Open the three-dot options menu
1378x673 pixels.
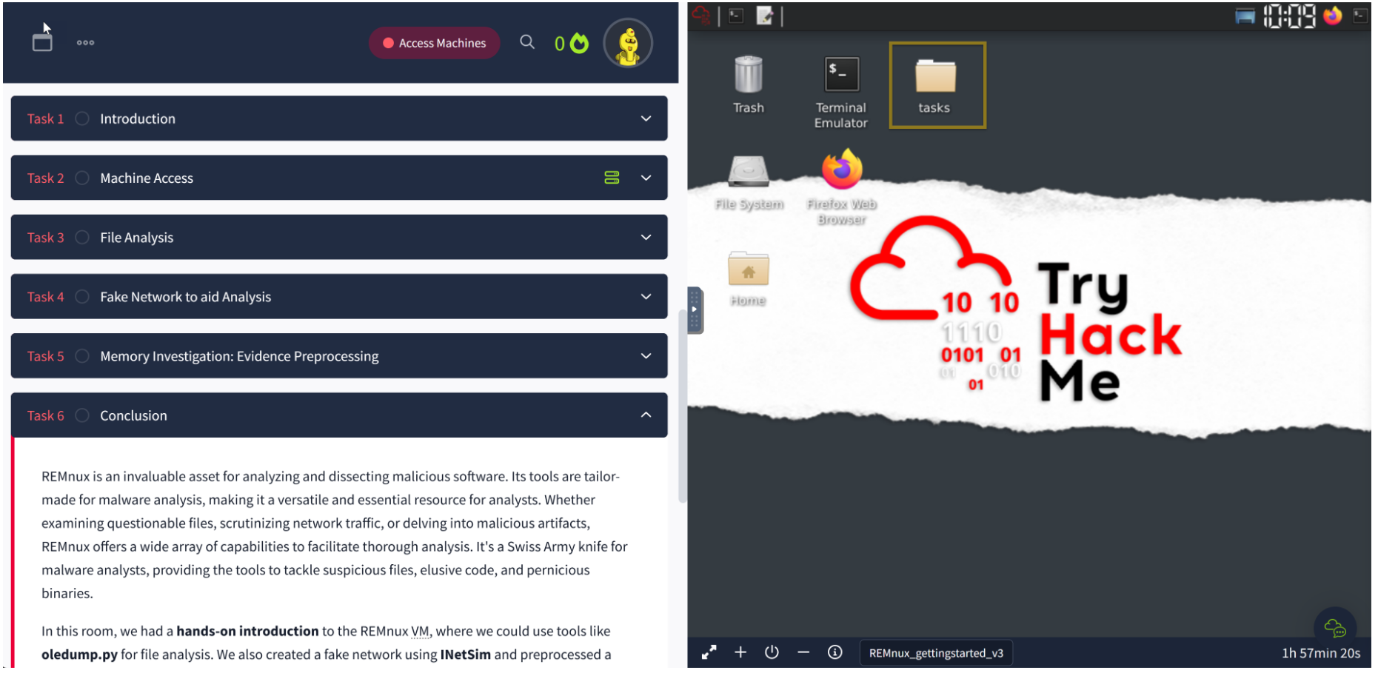pyautogui.click(x=85, y=43)
